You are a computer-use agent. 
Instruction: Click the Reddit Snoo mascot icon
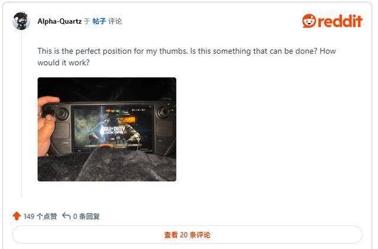309,21
